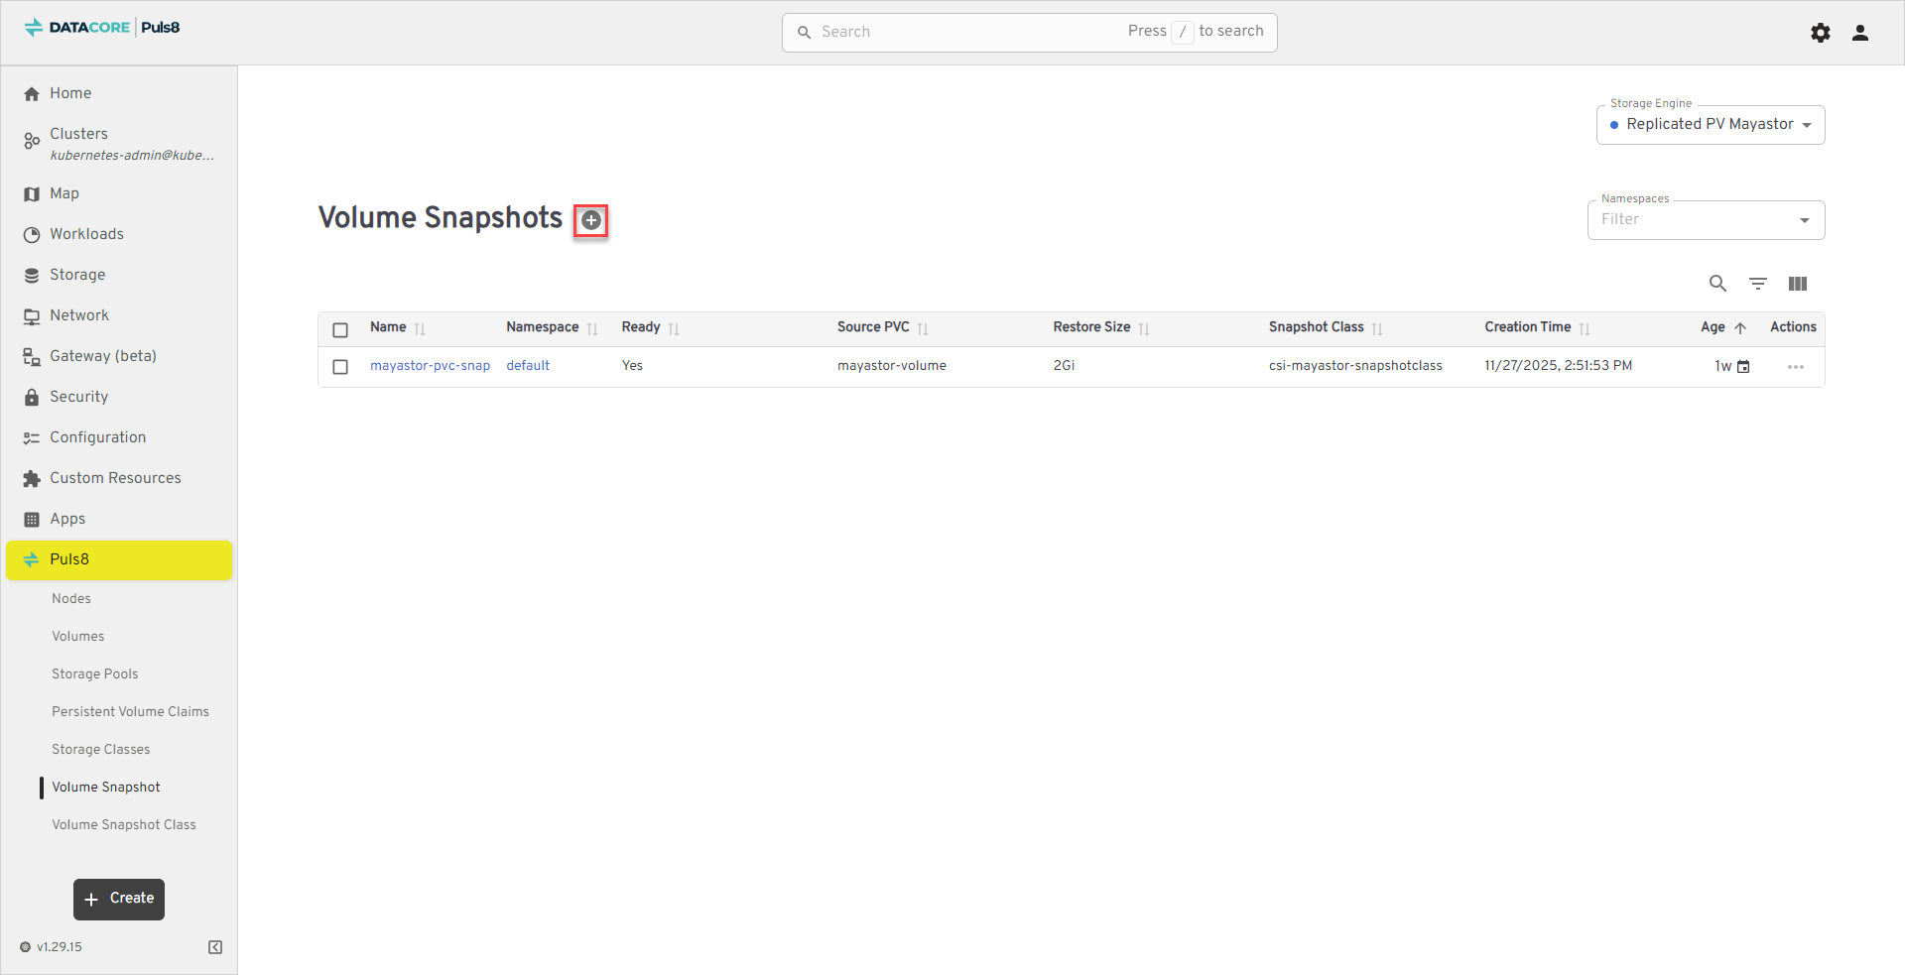This screenshot has width=1905, height=975.
Task: Click the add Volume Snapshot plus icon
Action: pos(591,220)
